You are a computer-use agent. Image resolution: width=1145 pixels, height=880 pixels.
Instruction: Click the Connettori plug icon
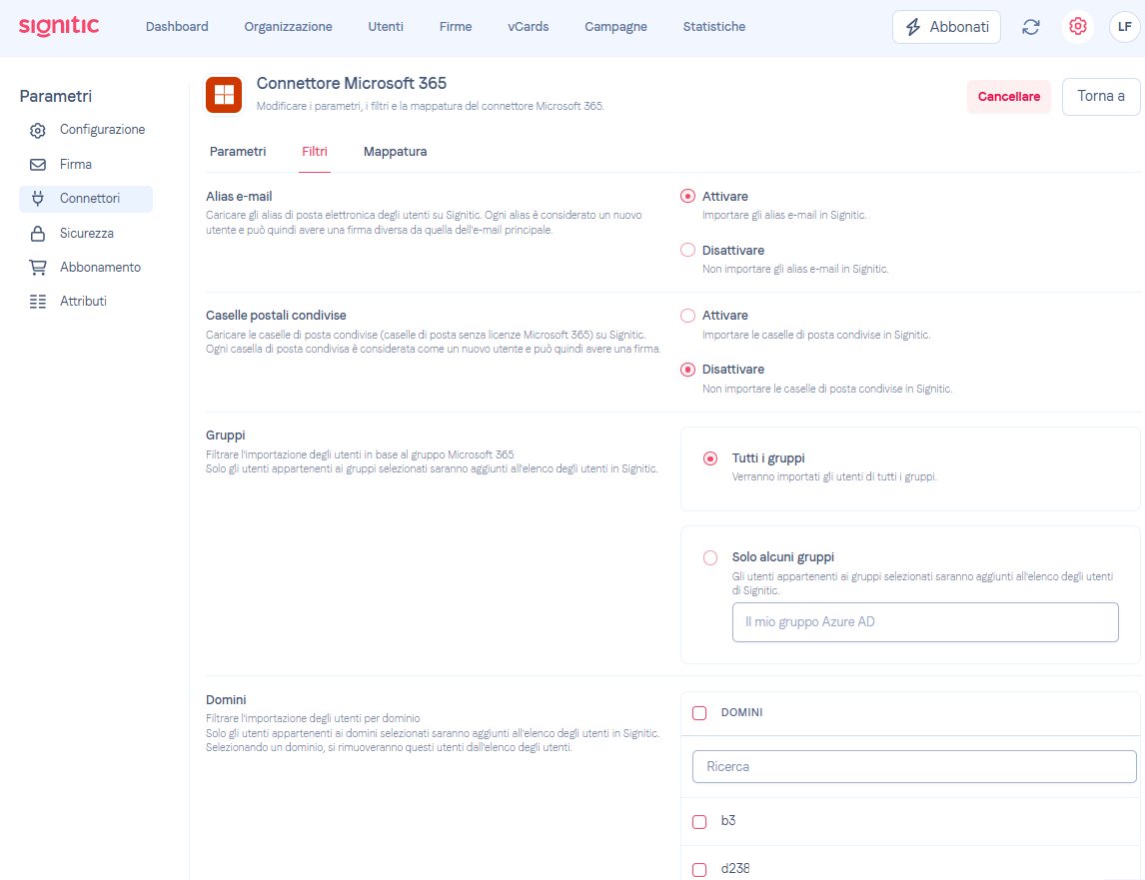[38, 198]
